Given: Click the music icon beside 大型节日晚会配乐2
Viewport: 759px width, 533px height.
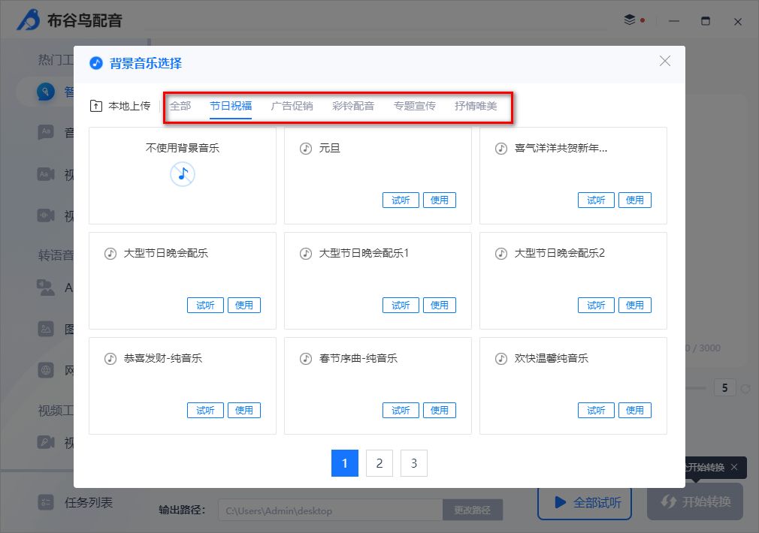Looking at the screenshot, I should (x=501, y=254).
